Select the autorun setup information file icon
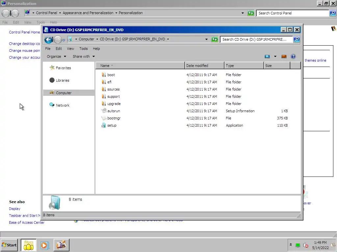Screen dimensions: 337x252 click(104, 111)
